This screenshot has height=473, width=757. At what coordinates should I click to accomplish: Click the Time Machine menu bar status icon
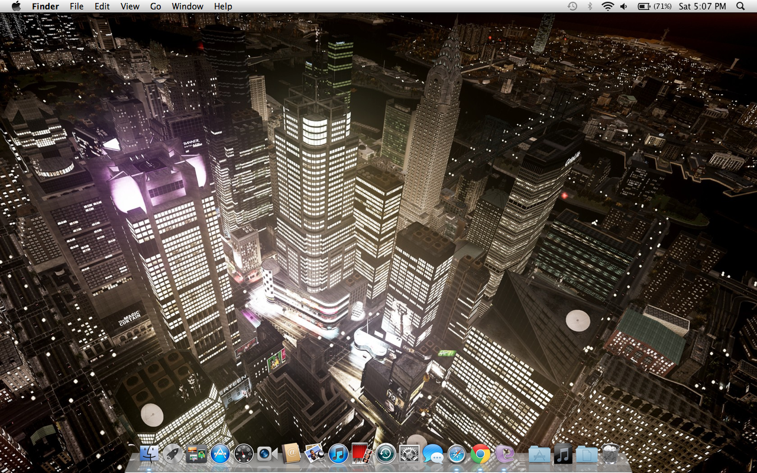tap(572, 6)
